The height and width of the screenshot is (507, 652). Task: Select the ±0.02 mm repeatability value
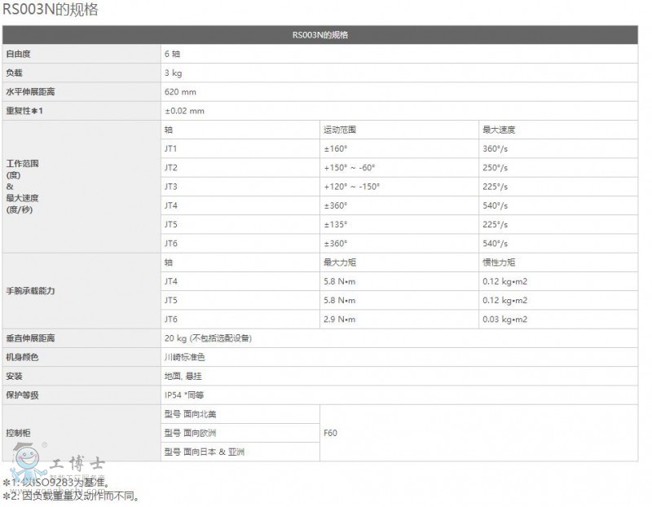tap(184, 110)
